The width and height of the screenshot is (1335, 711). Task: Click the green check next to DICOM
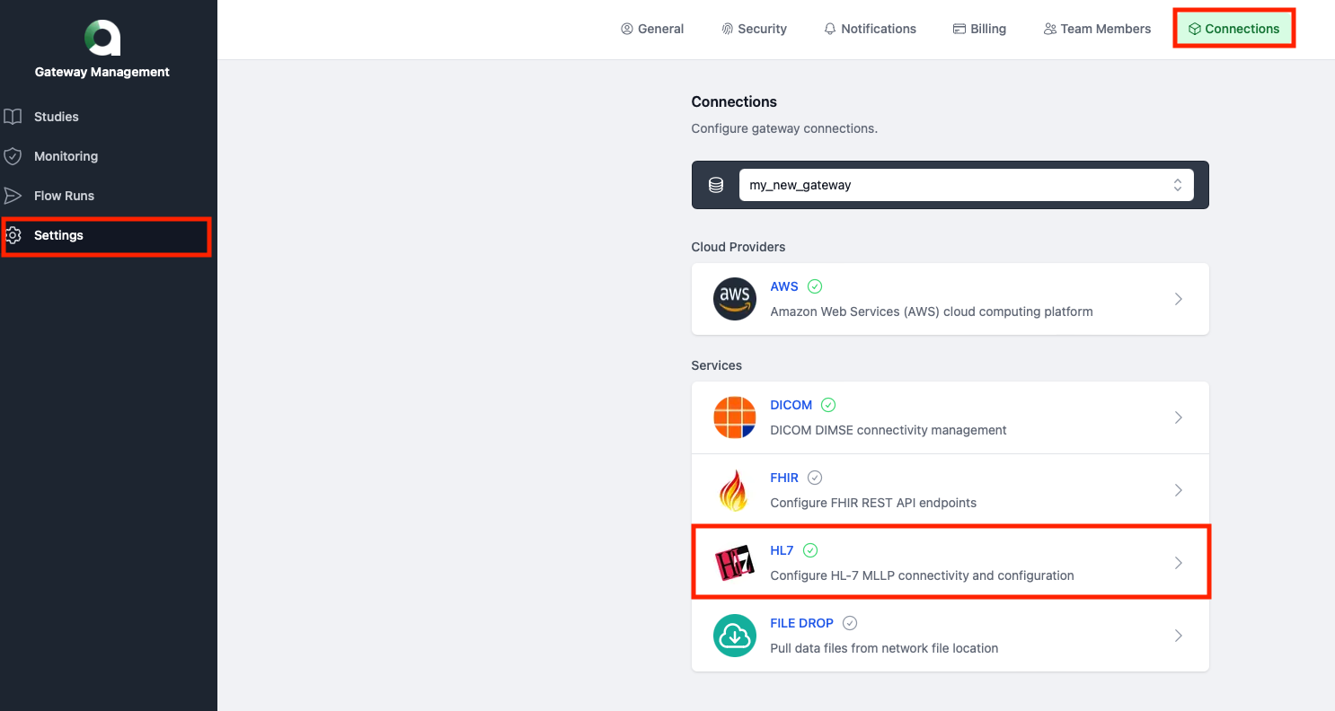click(828, 405)
